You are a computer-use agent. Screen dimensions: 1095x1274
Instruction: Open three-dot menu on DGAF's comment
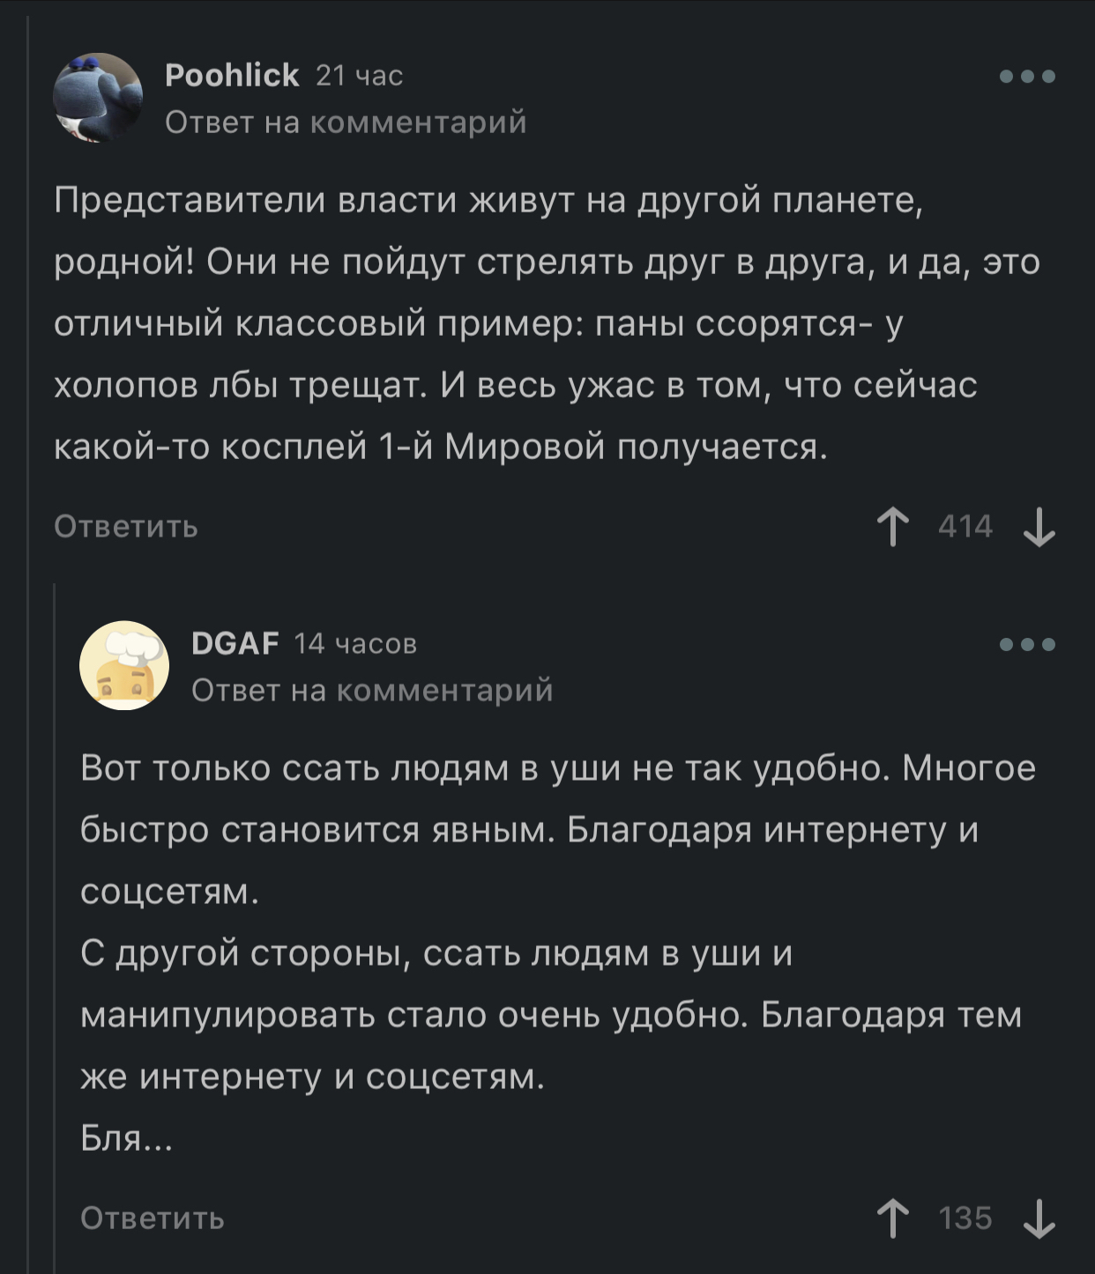1027,645
